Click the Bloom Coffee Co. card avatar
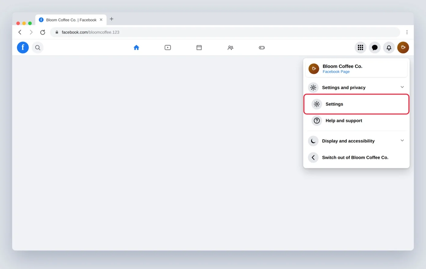This screenshot has width=426, height=269. [314, 69]
